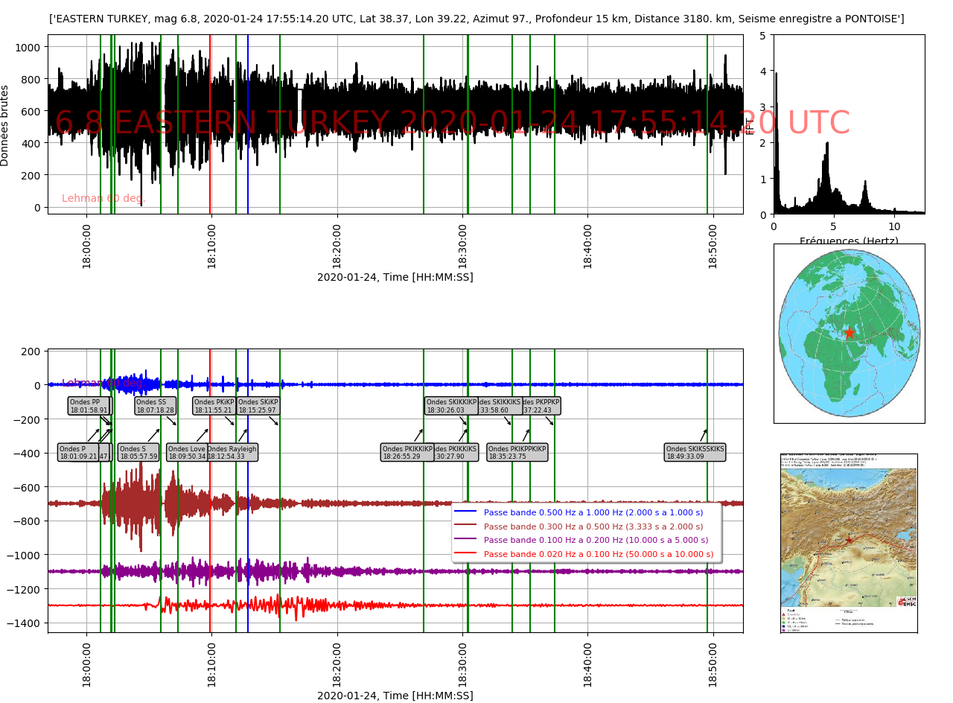Select the Ondes PKIKPPKIKP label
This screenshot has height=703, width=953.
pyautogui.click(x=517, y=452)
